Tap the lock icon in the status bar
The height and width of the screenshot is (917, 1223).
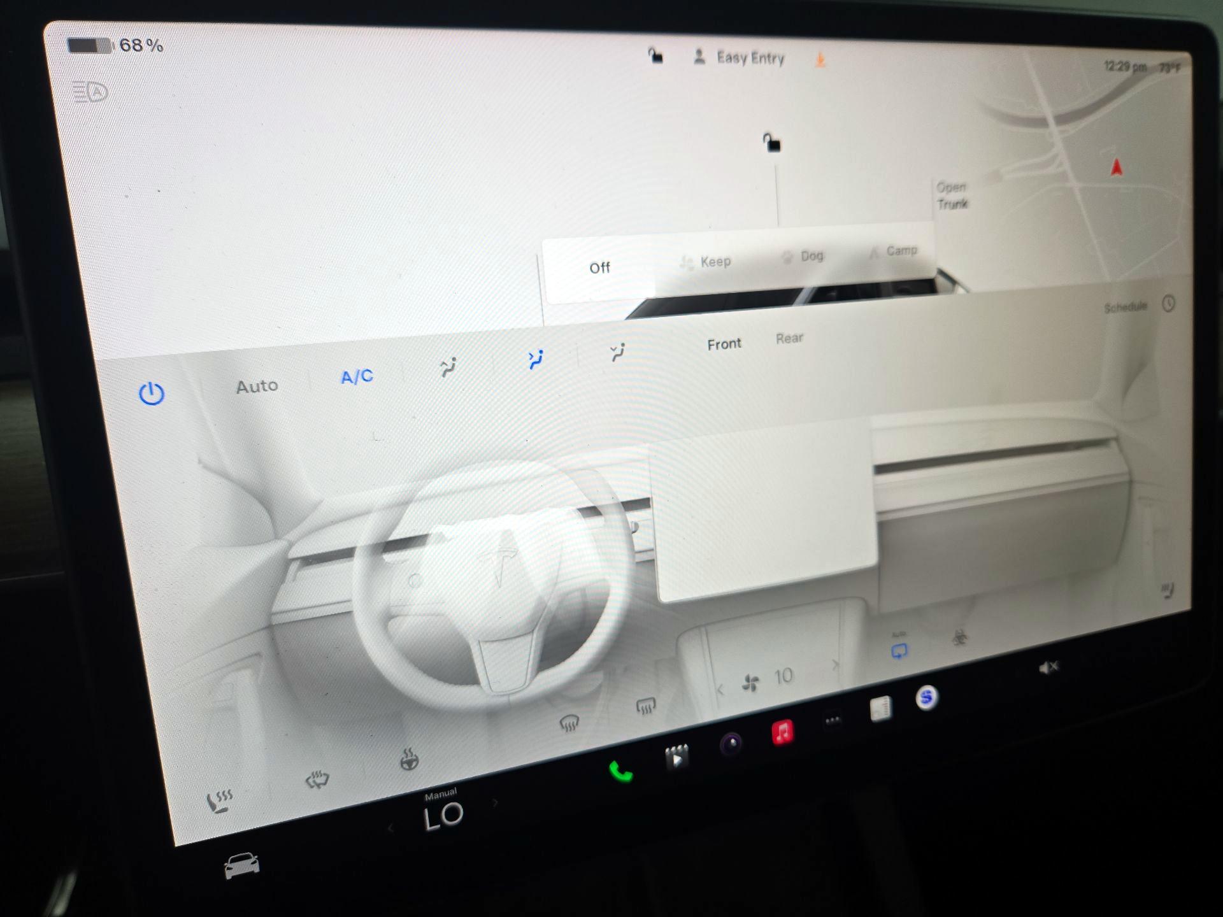(655, 55)
